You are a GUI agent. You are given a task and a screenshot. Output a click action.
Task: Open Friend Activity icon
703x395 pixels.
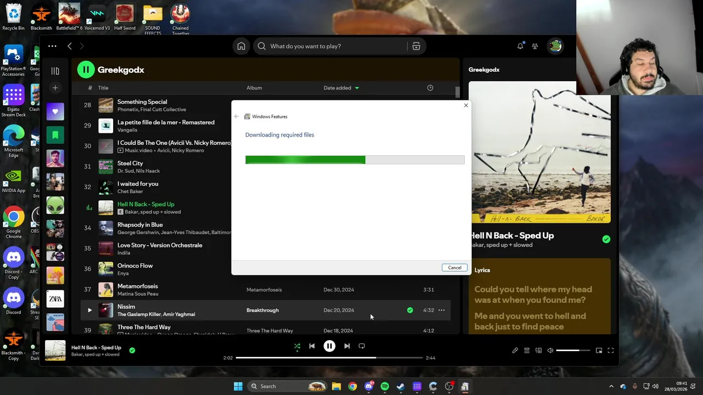pos(535,46)
